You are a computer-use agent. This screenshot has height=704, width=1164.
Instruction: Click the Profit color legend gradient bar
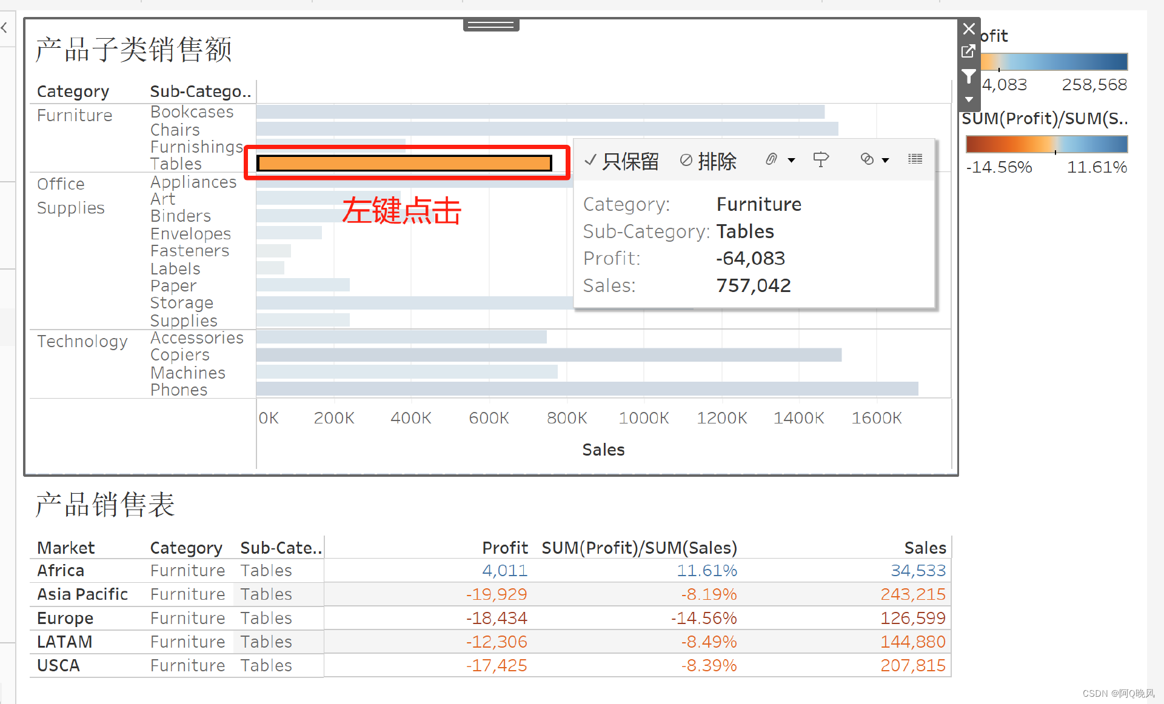(x=1054, y=62)
